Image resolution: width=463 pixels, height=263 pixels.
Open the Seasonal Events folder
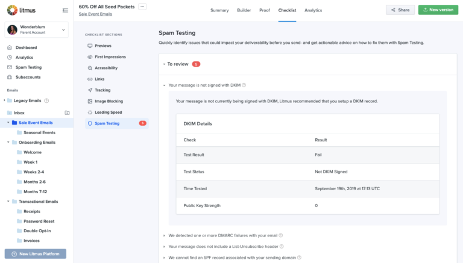[x=39, y=132]
